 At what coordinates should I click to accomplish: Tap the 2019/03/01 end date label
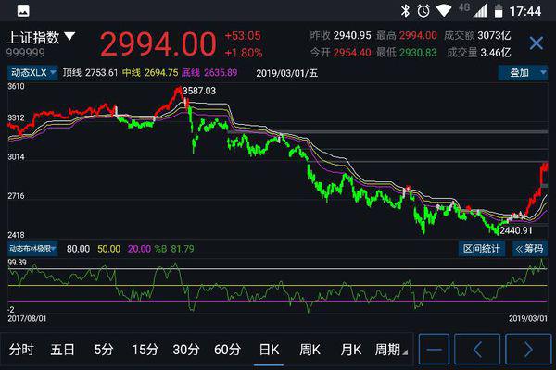click(528, 318)
